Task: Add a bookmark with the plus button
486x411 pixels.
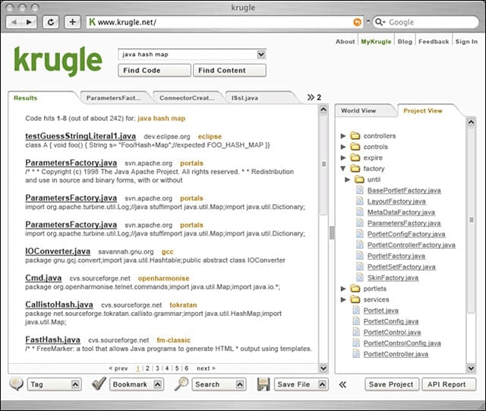Action: [72, 22]
